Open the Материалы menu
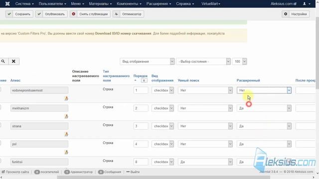 pyautogui.click(x=100, y=3)
